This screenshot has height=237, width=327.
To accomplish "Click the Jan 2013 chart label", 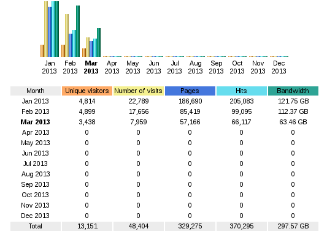I will 50,67.
